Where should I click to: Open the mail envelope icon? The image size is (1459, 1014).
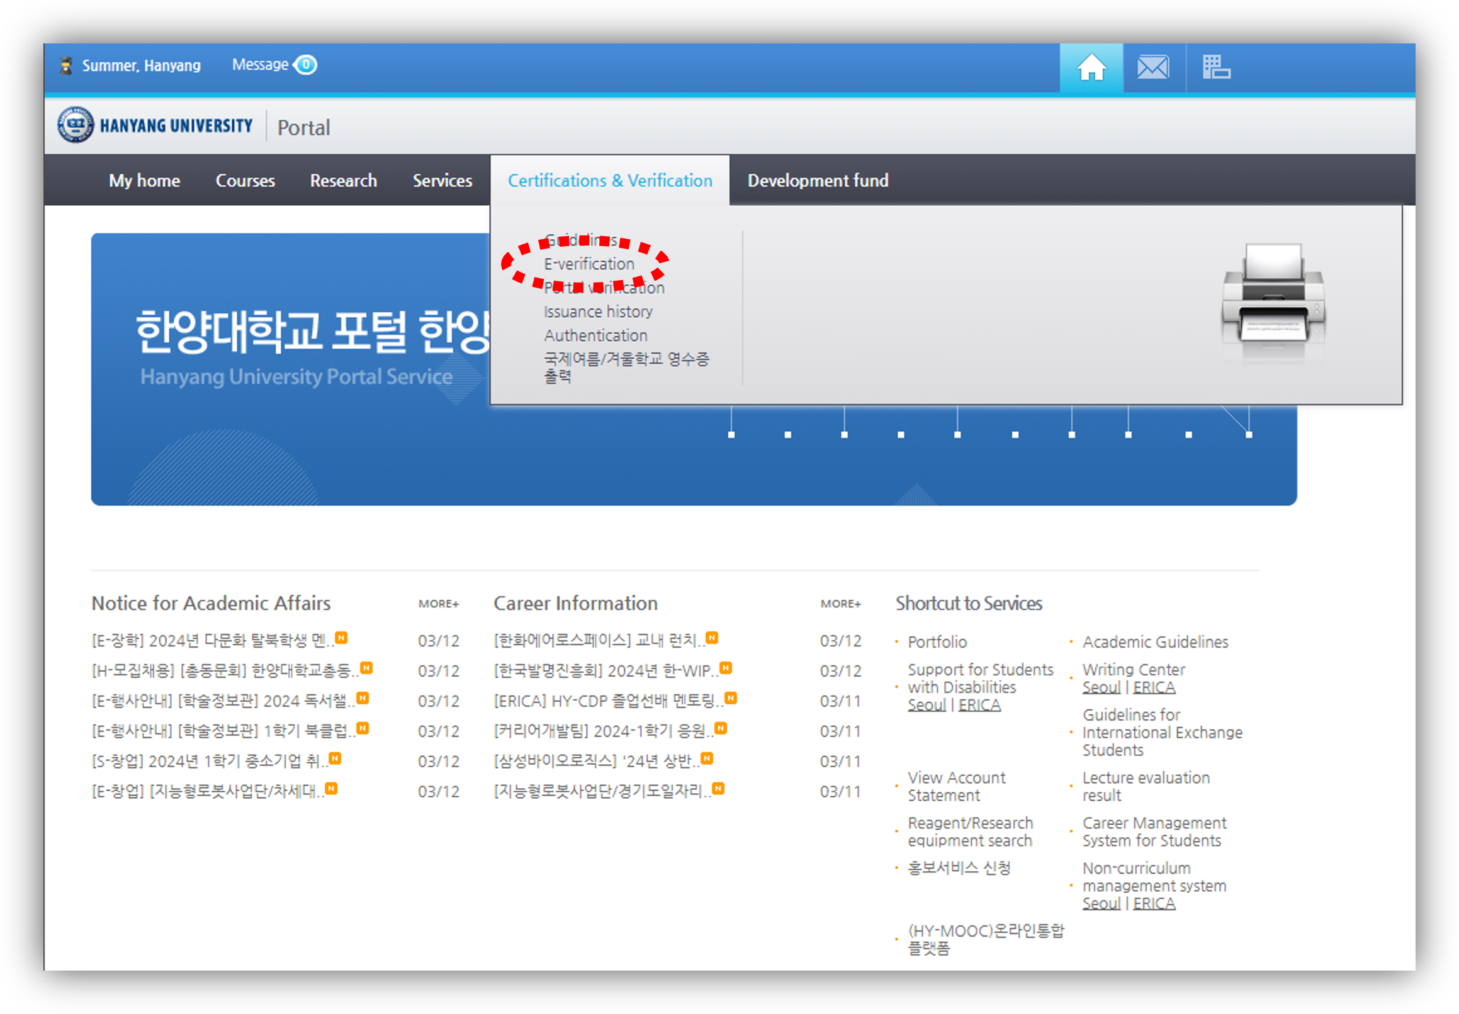(1152, 67)
